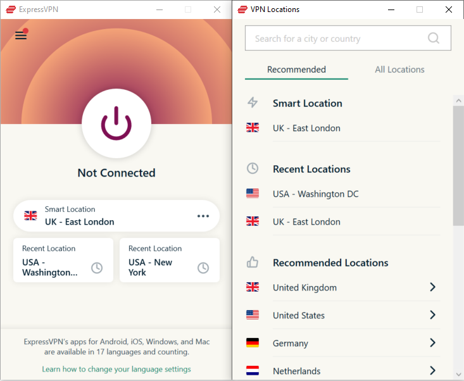Select Germany in Recommended Locations

tap(343, 343)
